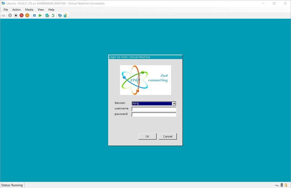This screenshot has height=188, width=291.
Task: Toggle Enhanced Session monitor icon
Action: (x=60, y=15)
